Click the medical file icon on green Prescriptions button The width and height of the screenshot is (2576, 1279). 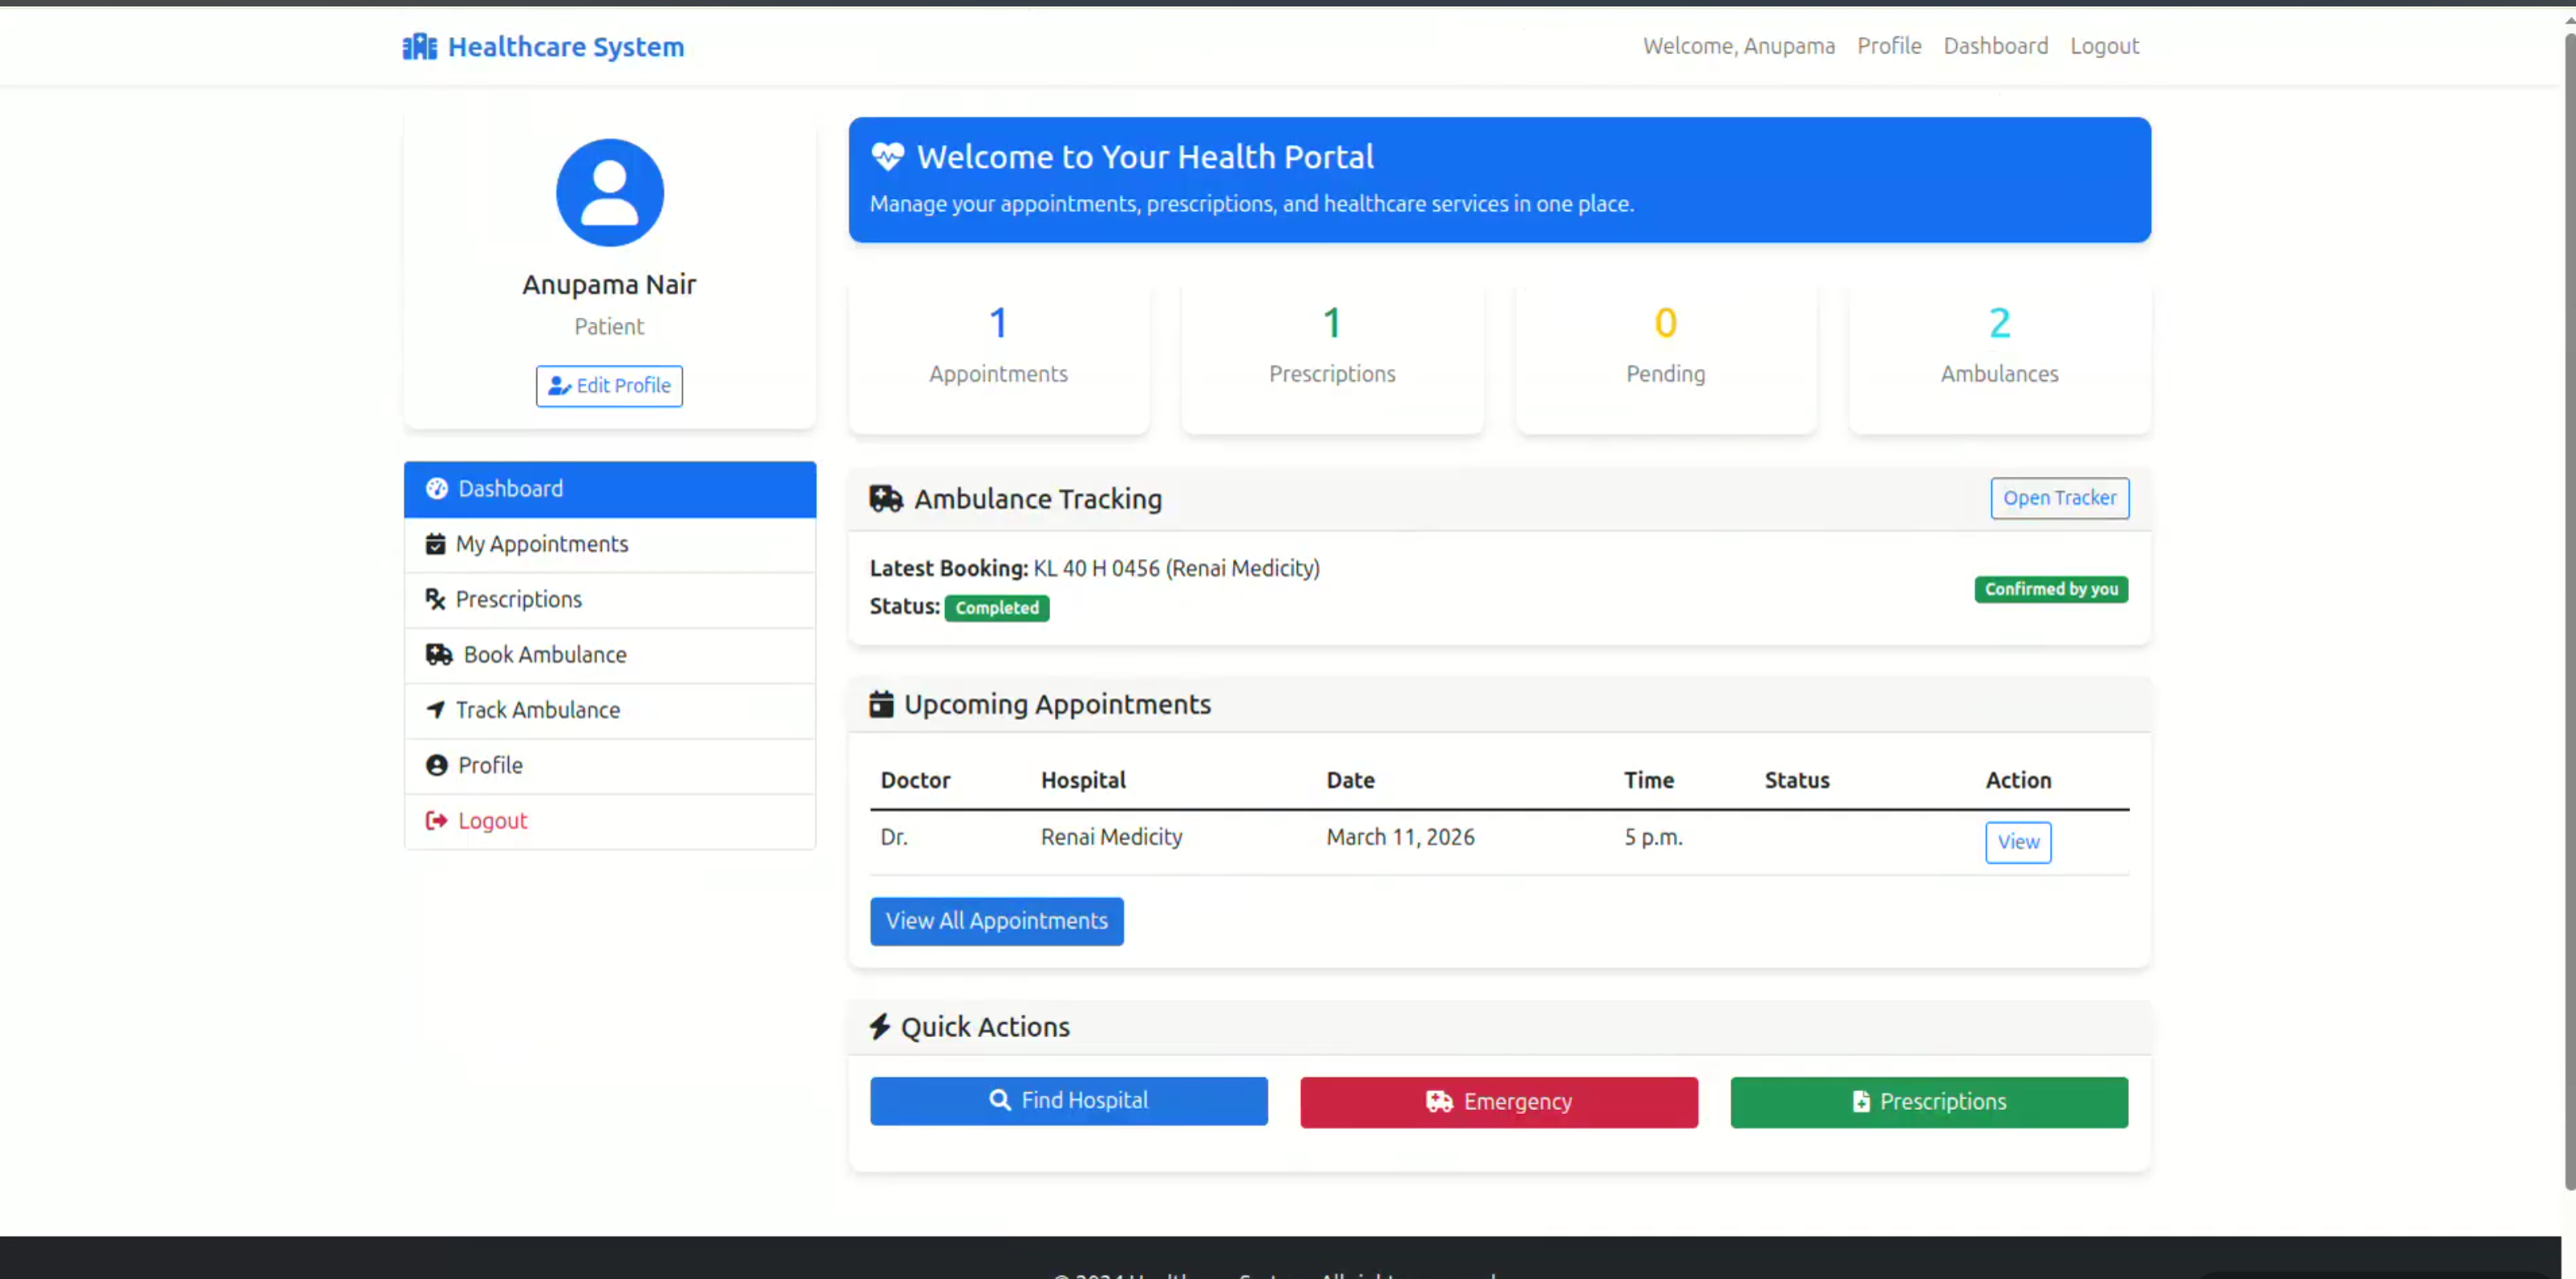pyautogui.click(x=1861, y=1101)
